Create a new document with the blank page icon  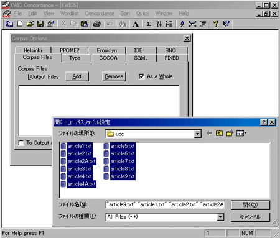coord(20,24)
